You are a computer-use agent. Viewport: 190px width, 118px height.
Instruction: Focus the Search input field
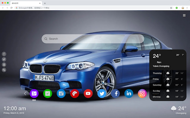click(93, 39)
